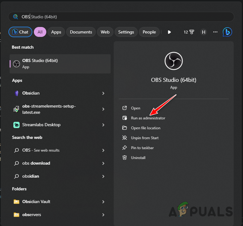Screen dimensions: 243x226
Task: Switch to the Apps filter tab
Action: (56, 32)
